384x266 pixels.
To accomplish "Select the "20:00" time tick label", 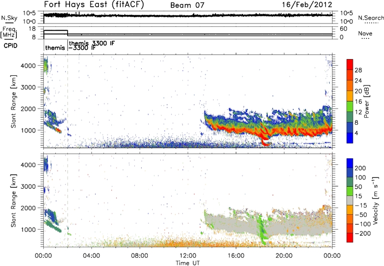I will (284, 256).
